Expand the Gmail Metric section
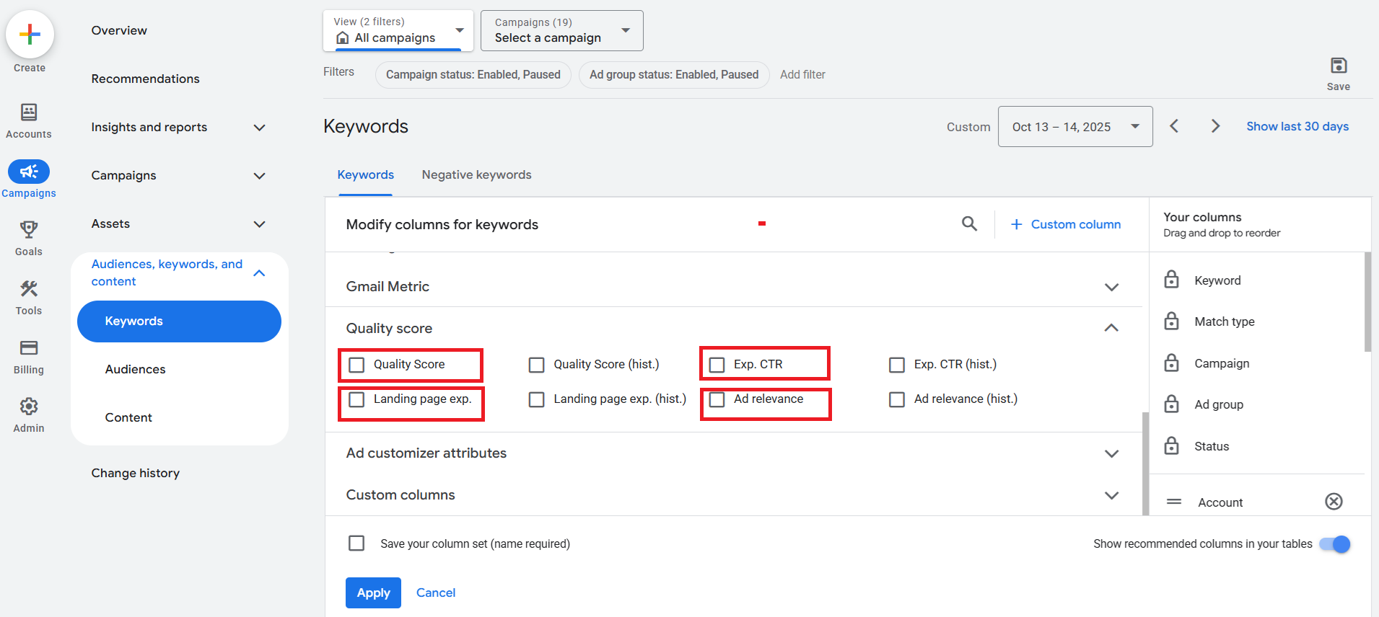 point(1111,287)
